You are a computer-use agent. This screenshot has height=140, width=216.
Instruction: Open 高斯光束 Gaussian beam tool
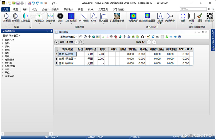tap(160, 19)
